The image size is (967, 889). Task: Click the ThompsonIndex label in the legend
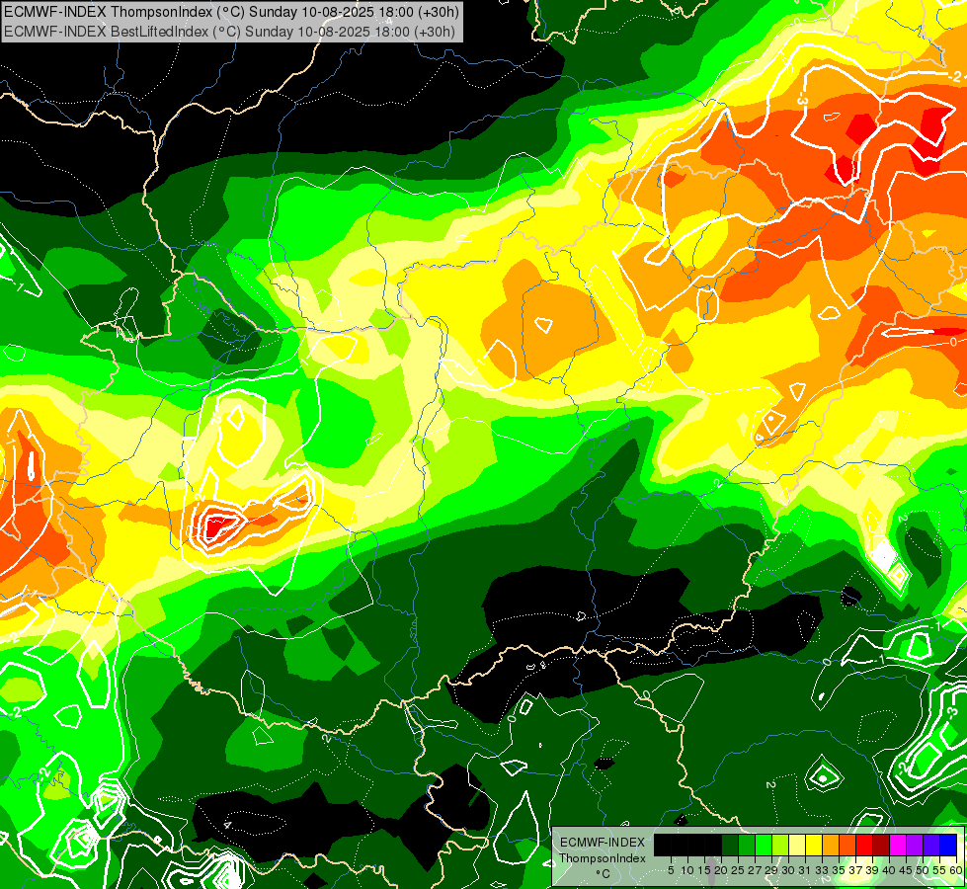[x=603, y=858]
